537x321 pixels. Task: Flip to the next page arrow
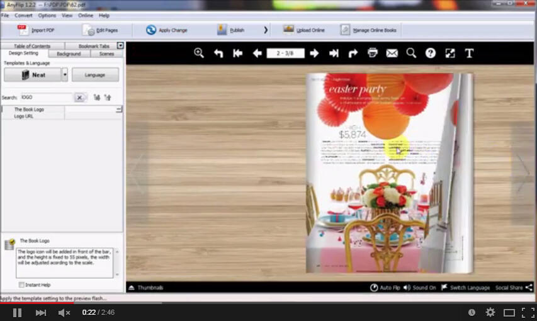click(314, 53)
